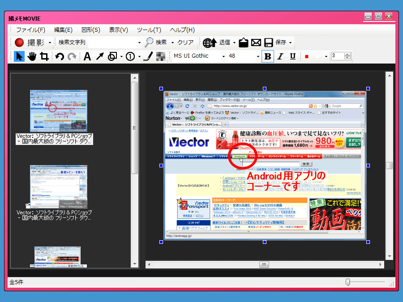Open the color swatch dropdown arrow
Image resolution: width=403 pixels, height=302 pixels.
click(x=326, y=56)
